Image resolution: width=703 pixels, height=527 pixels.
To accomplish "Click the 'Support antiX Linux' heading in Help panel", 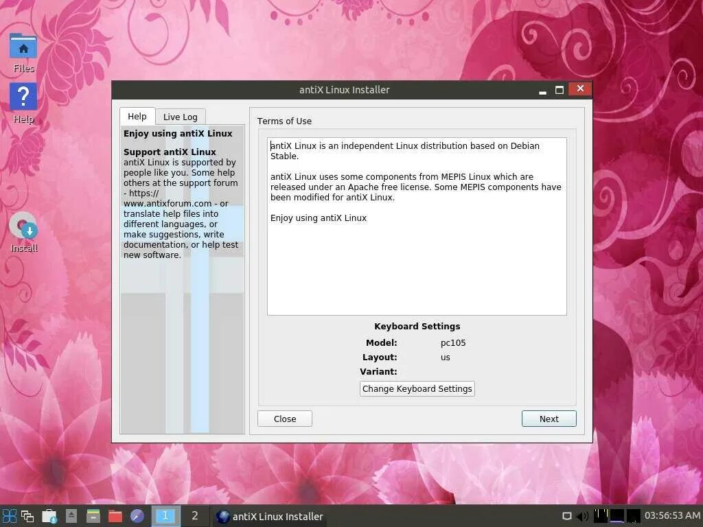I will (x=170, y=152).
